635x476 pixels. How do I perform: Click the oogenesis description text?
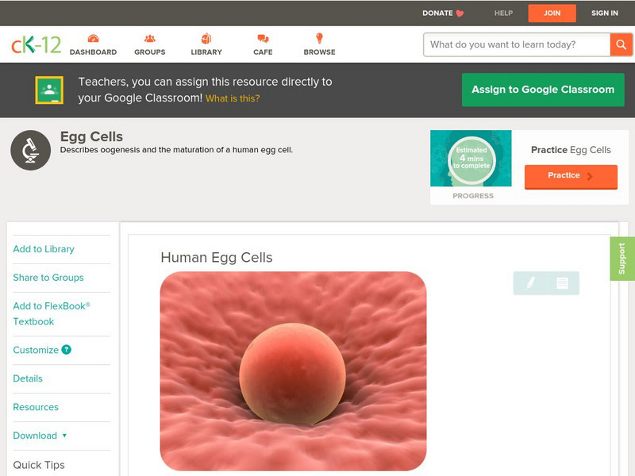(176, 150)
